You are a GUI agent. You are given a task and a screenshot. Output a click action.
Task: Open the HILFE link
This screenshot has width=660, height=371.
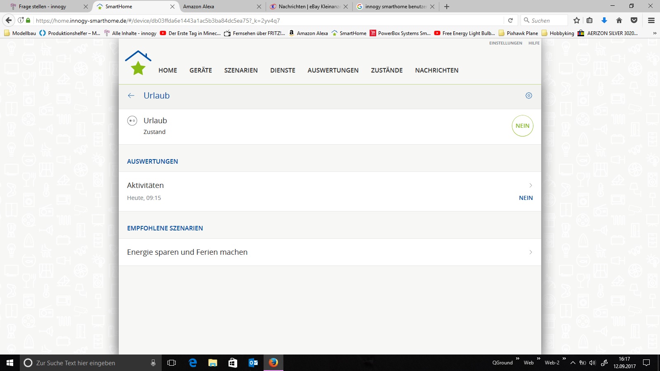pyautogui.click(x=534, y=43)
